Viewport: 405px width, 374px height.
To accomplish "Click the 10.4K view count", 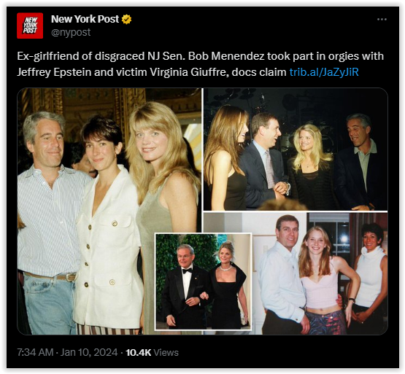I will pyautogui.click(x=138, y=352).
